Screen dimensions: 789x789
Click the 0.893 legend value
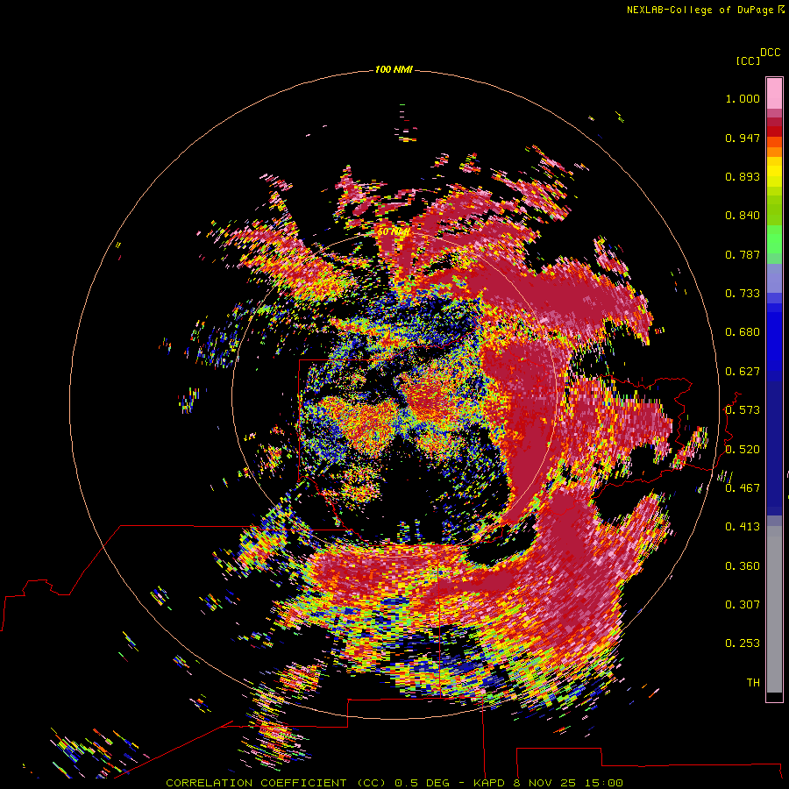(743, 176)
